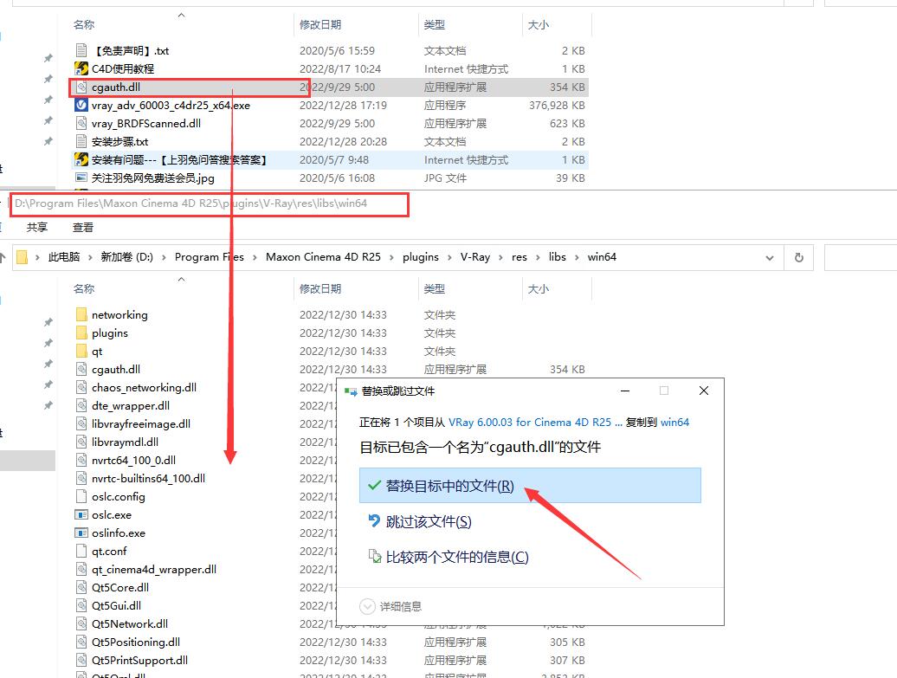Click 替换目标中的文件(R) to replace file

pos(530,486)
